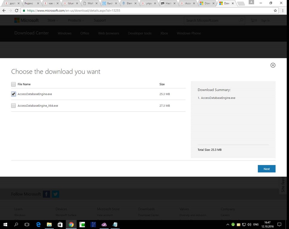Open the Chrome three-dot menu

tap(283, 10)
